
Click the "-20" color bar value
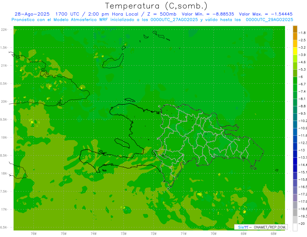(x=302, y=223)
